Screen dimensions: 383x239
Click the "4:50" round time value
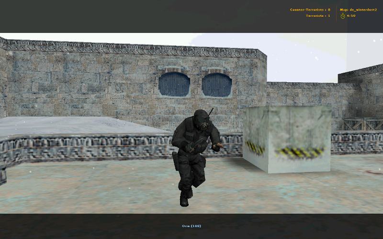(x=351, y=16)
